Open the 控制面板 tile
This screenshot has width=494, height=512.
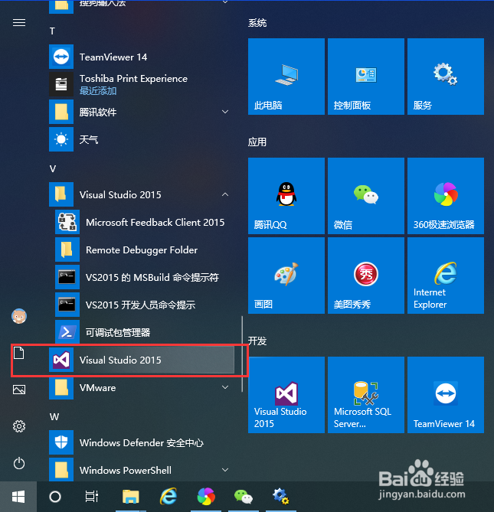tap(366, 77)
